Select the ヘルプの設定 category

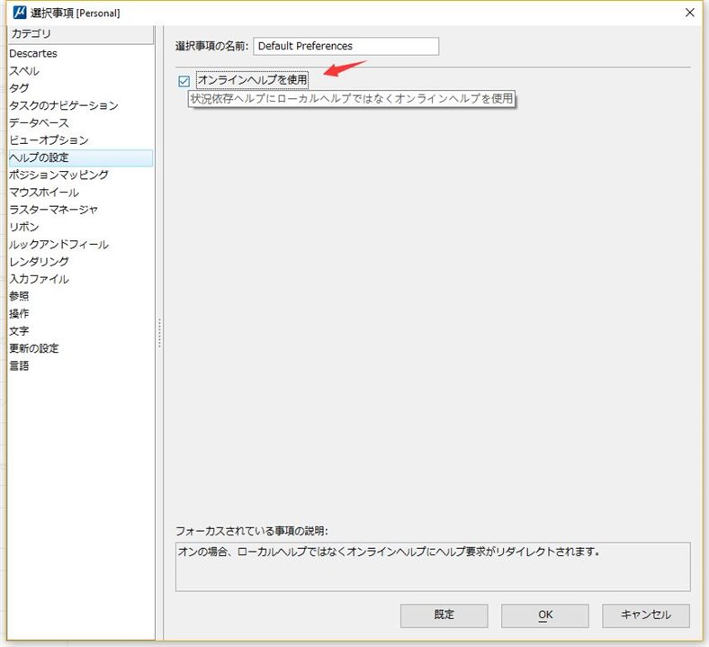(81, 157)
